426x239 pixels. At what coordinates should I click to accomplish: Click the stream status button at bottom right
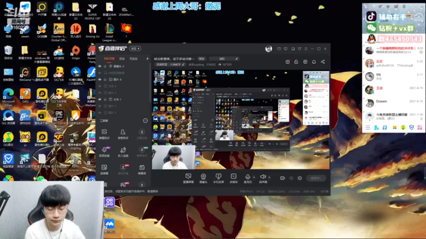tap(316, 178)
